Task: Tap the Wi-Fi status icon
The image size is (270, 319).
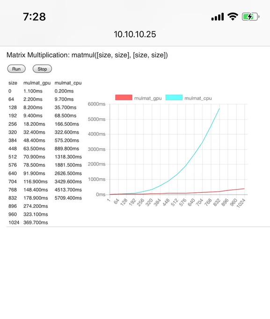Action: 233,16
